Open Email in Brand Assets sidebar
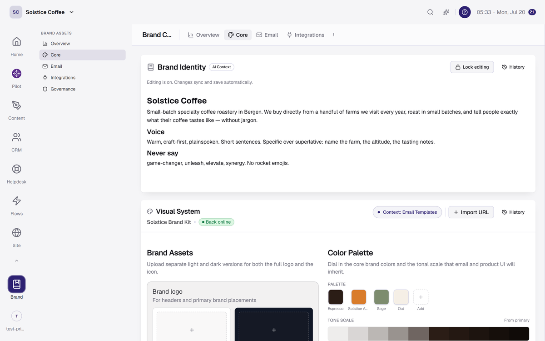The height and width of the screenshot is (341, 545). point(82,66)
